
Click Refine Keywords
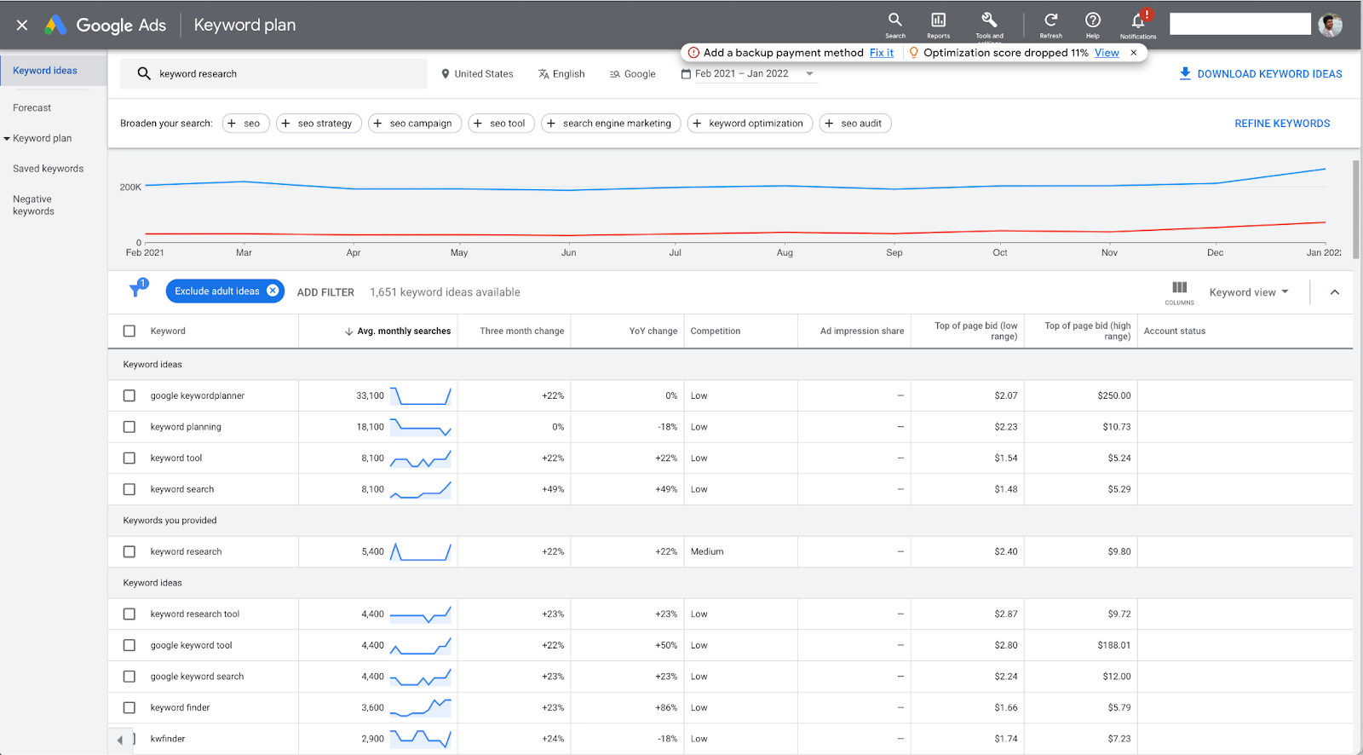[x=1282, y=124]
